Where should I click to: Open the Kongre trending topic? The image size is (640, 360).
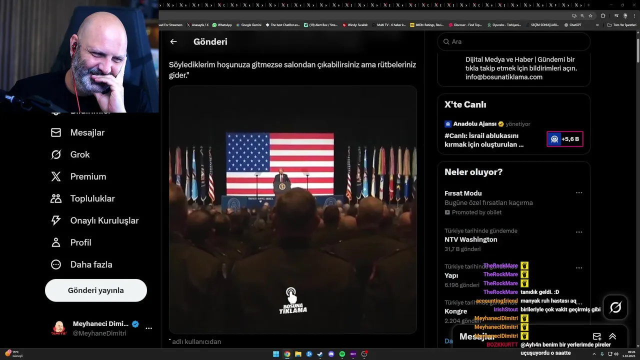(x=455, y=311)
